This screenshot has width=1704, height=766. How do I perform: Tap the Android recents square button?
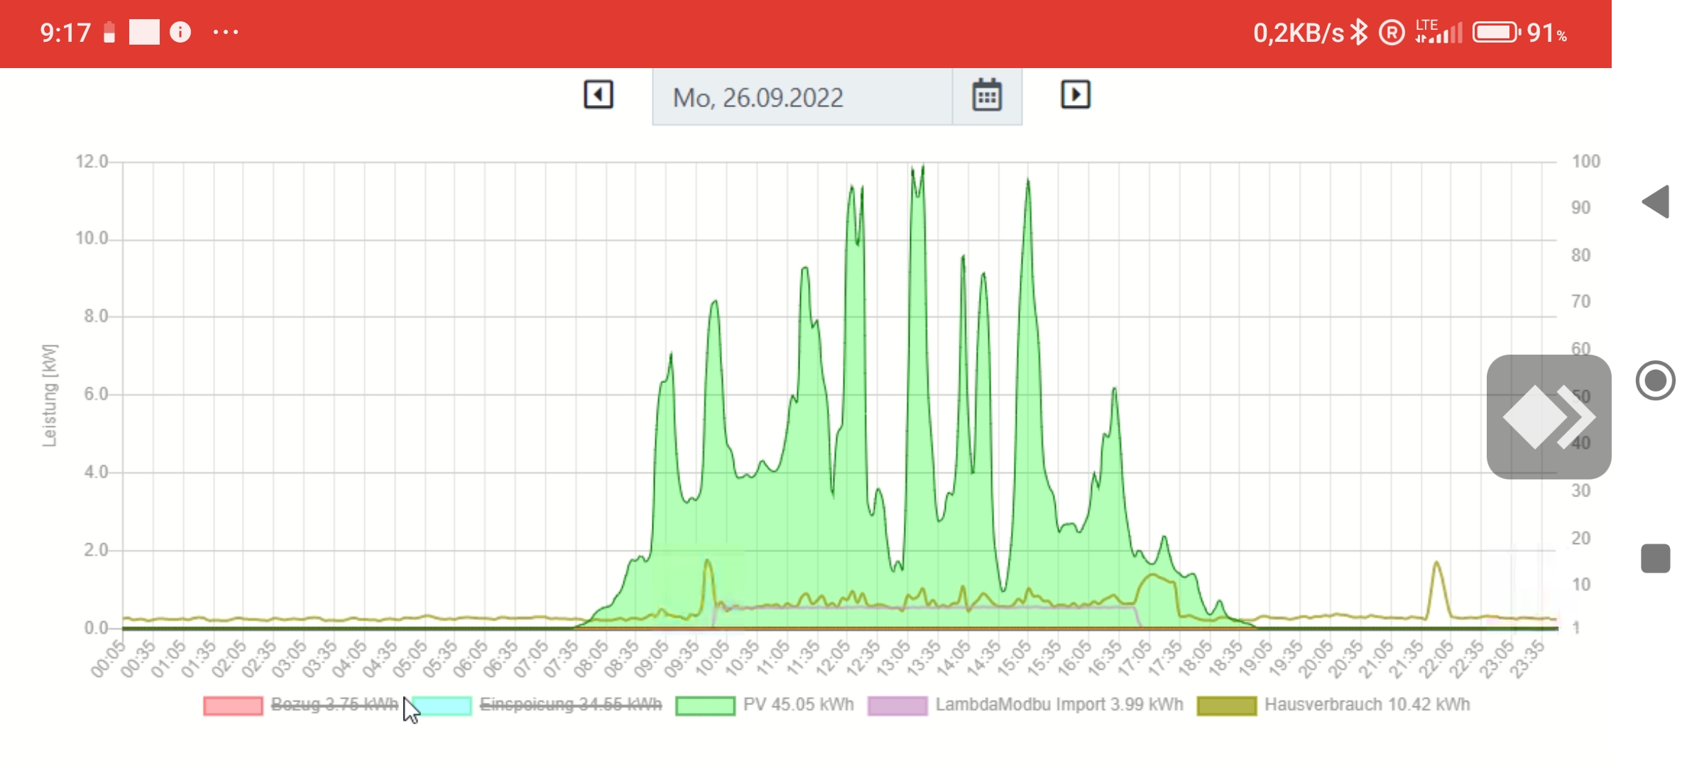[1655, 558]
